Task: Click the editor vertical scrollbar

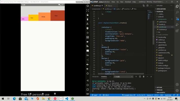Action: click(x=153, y=33)
